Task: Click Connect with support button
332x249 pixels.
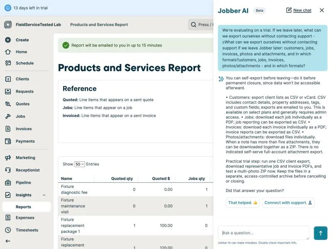Action: click(288, 202)
